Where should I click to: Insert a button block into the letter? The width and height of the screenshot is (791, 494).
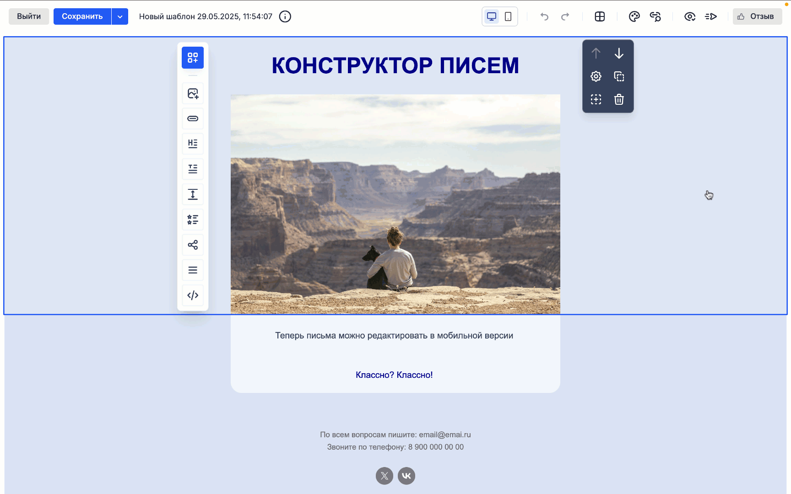click(x=193, y=119)
